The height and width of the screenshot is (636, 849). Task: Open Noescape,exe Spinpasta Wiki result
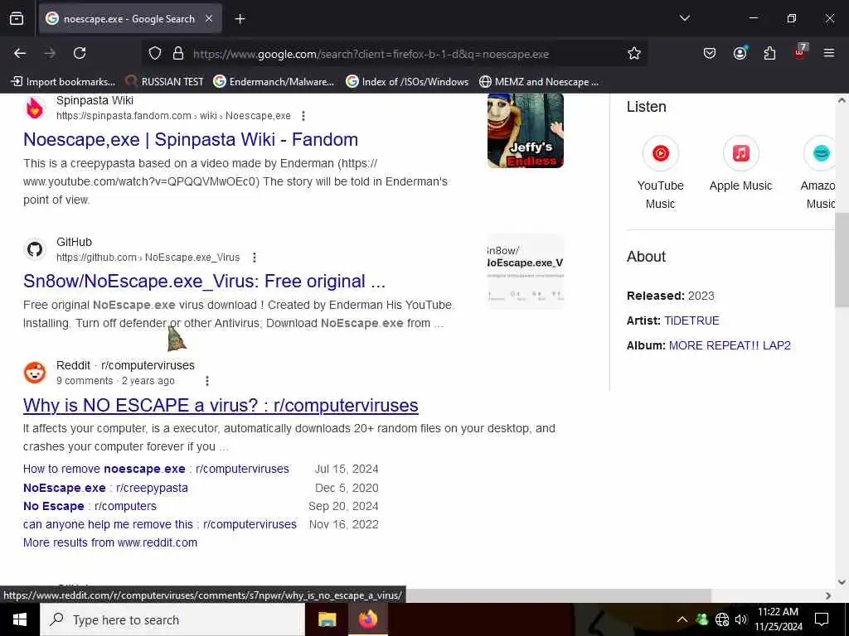pyautogui.click(x=191, y=139)
